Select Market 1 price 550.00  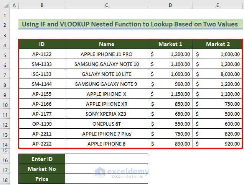(x=170, y=124)
